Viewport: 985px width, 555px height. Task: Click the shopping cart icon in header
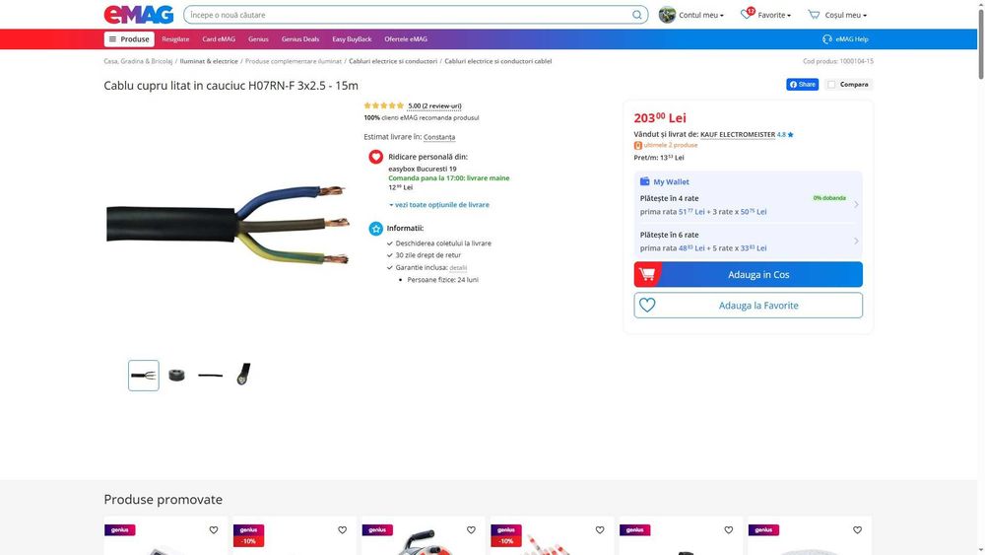click(x=815, y=15)
